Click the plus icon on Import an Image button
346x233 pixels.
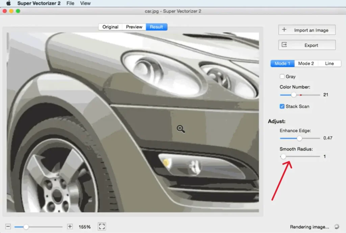point(285,30)
